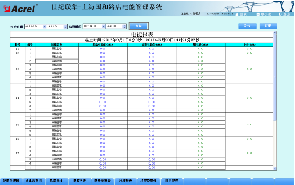Switch to the 报警及事件 tab
The image size is (295, 185).
148,181
